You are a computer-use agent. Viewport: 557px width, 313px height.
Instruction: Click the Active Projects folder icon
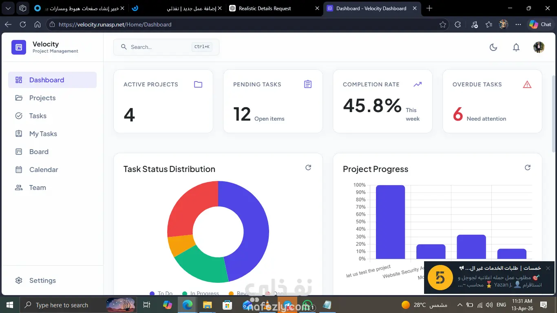point(198,84)
